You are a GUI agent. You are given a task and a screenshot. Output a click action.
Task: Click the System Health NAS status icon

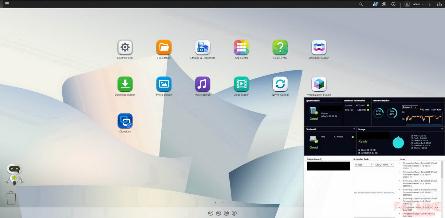click(313, 111)
